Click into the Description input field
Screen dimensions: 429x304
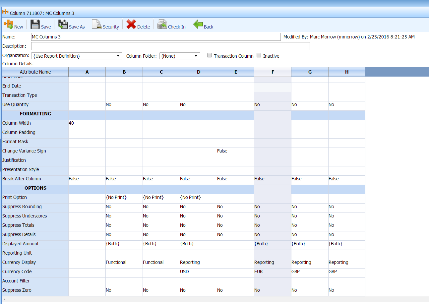click(x=170, y=46)
